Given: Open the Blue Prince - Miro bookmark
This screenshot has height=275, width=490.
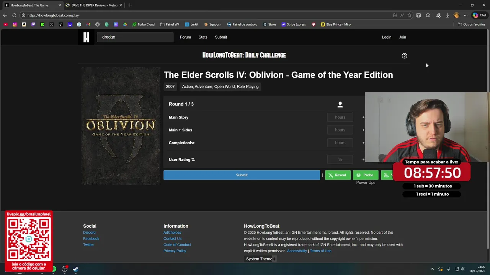Looking at the screenshot, I should [335, 24].
